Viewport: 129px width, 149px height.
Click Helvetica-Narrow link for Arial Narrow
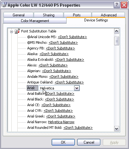[x=61, y=122]
